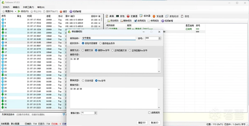Image resolution: width=249 pixels, height=126 pixels.
Task: Open the 文件(F) menu
Action: click(x=6, y=7)
